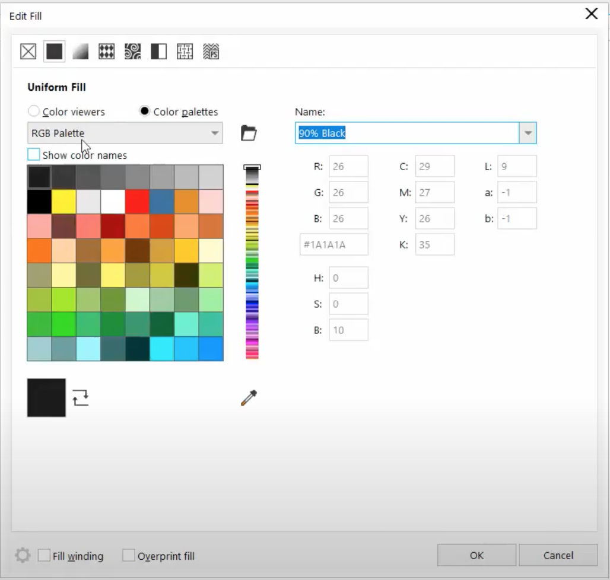Enable the Overprint fill checkbox

coord(128,556)
